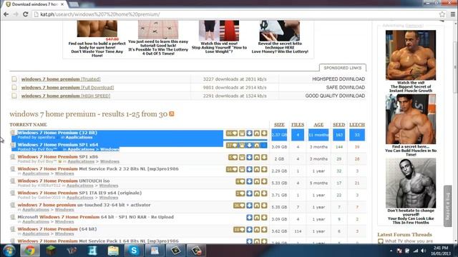Sort results by SEED column

tap(338, 124)
